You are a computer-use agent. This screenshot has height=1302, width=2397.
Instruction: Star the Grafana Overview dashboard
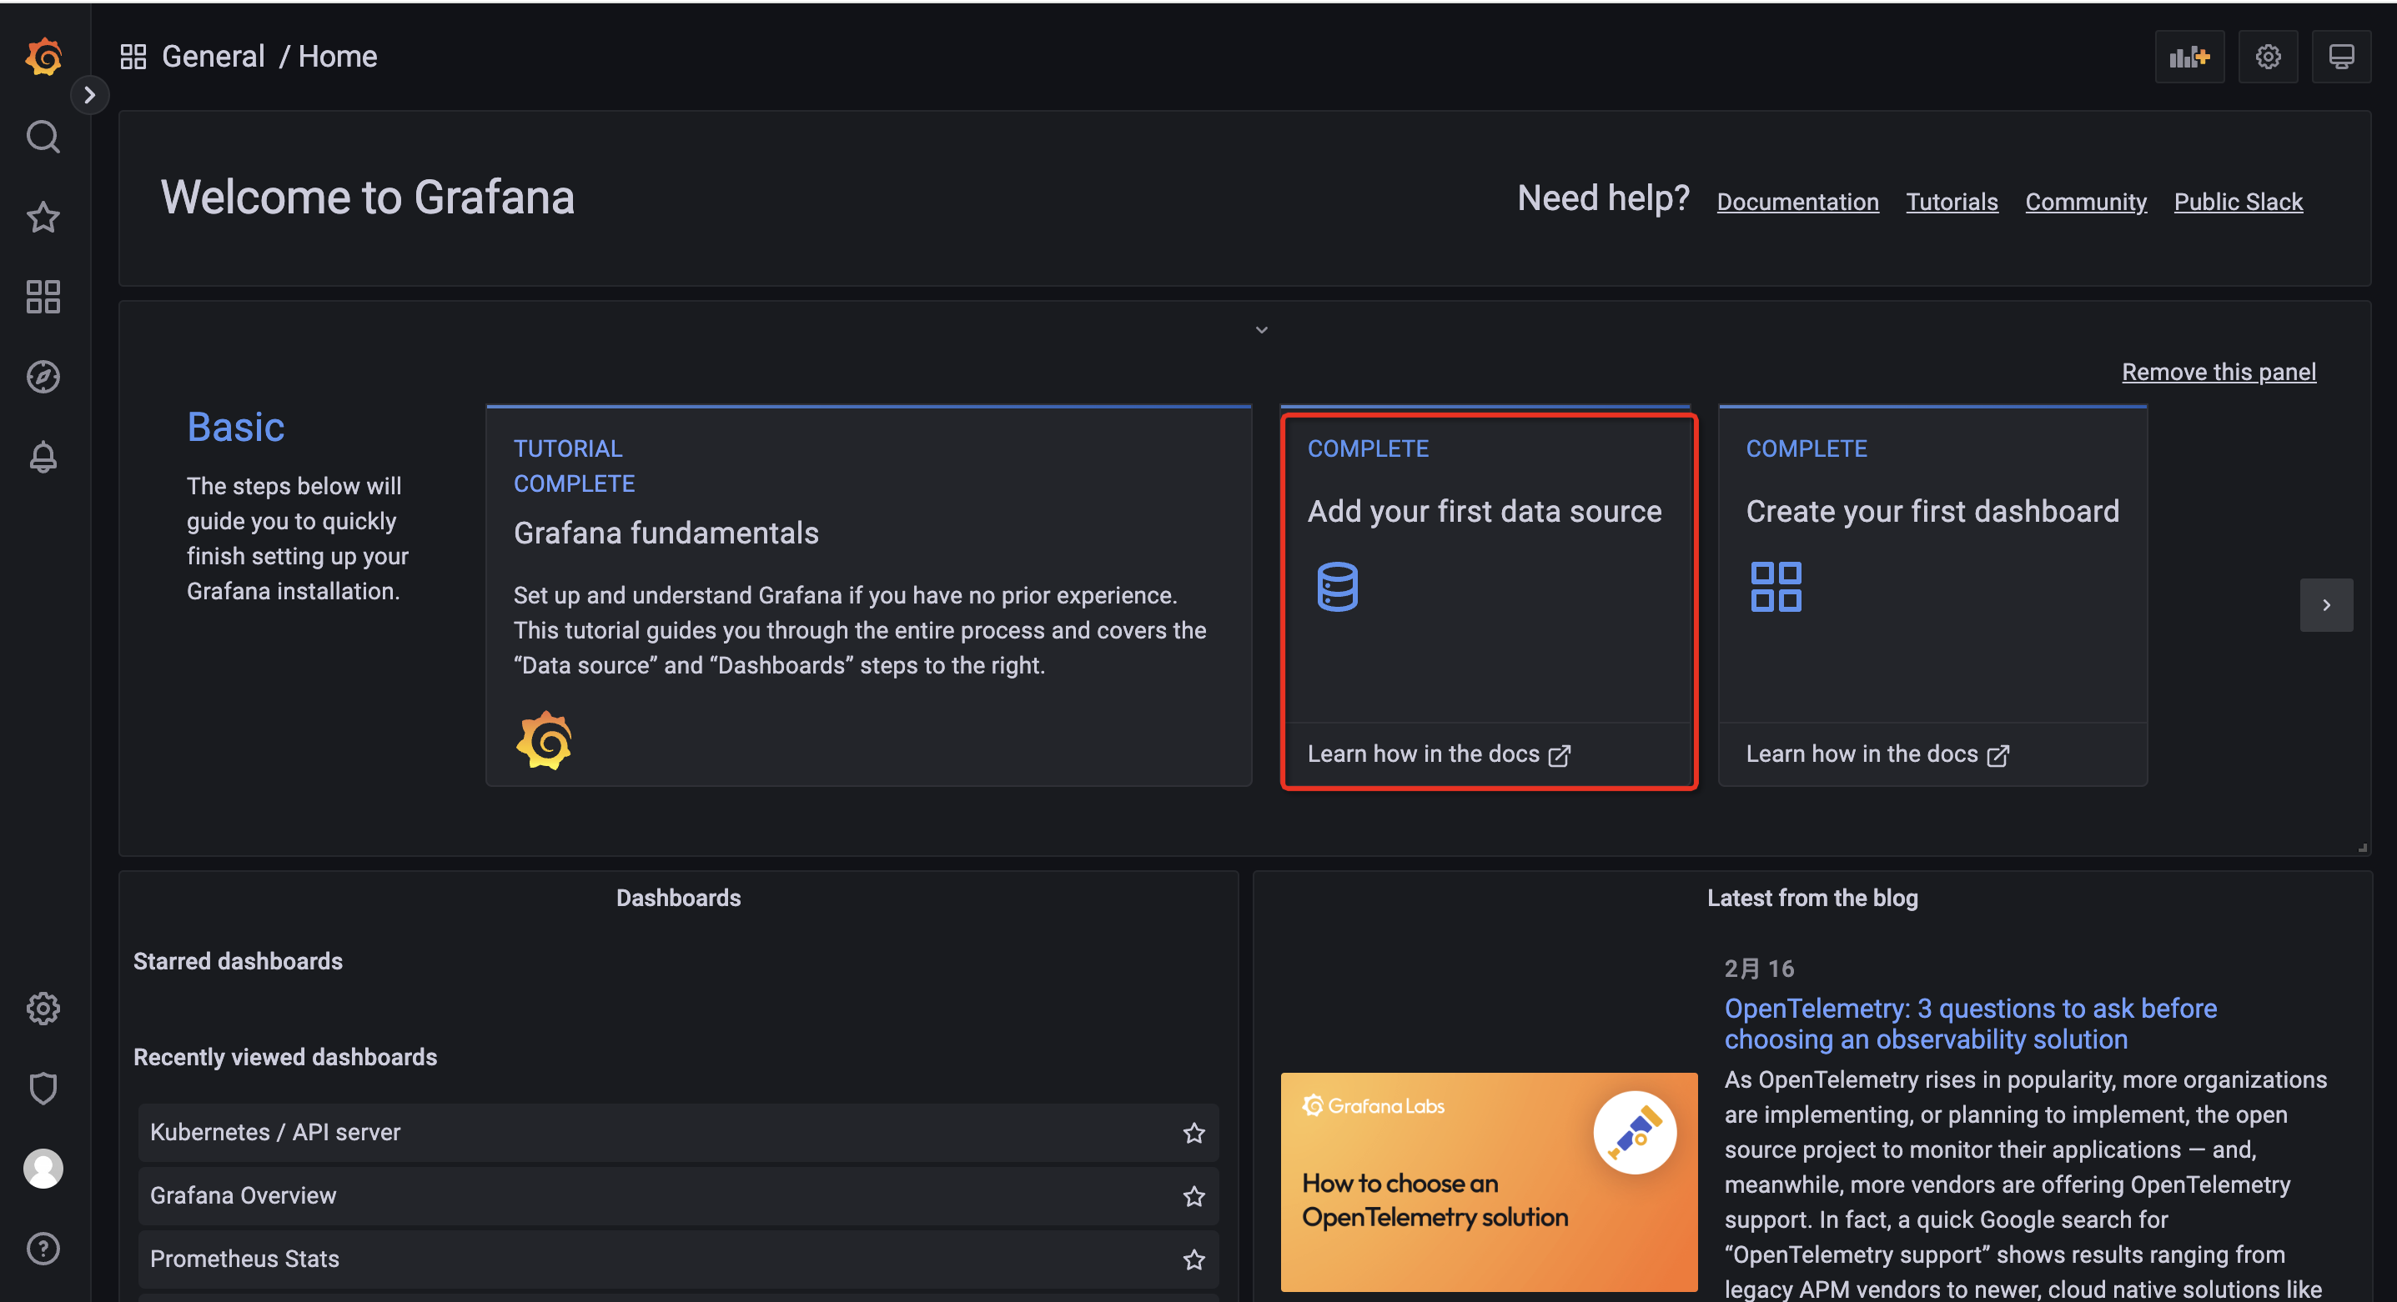(x=1193, y=1196)
